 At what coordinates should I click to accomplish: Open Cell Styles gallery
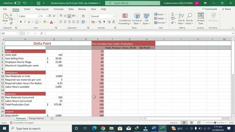pos(147,19)
